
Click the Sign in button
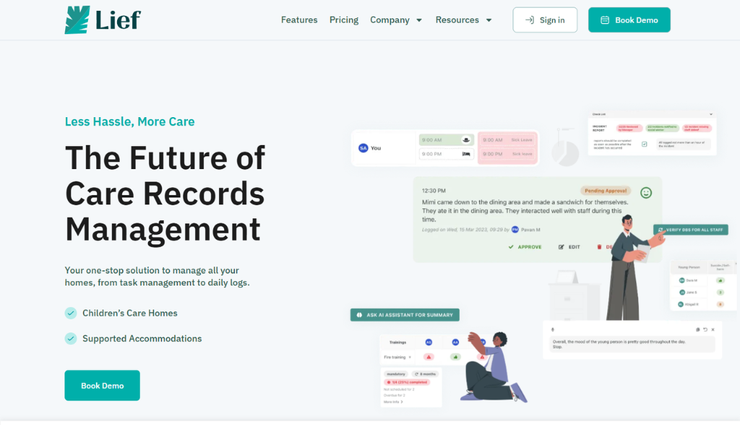[x=545, y=20]
